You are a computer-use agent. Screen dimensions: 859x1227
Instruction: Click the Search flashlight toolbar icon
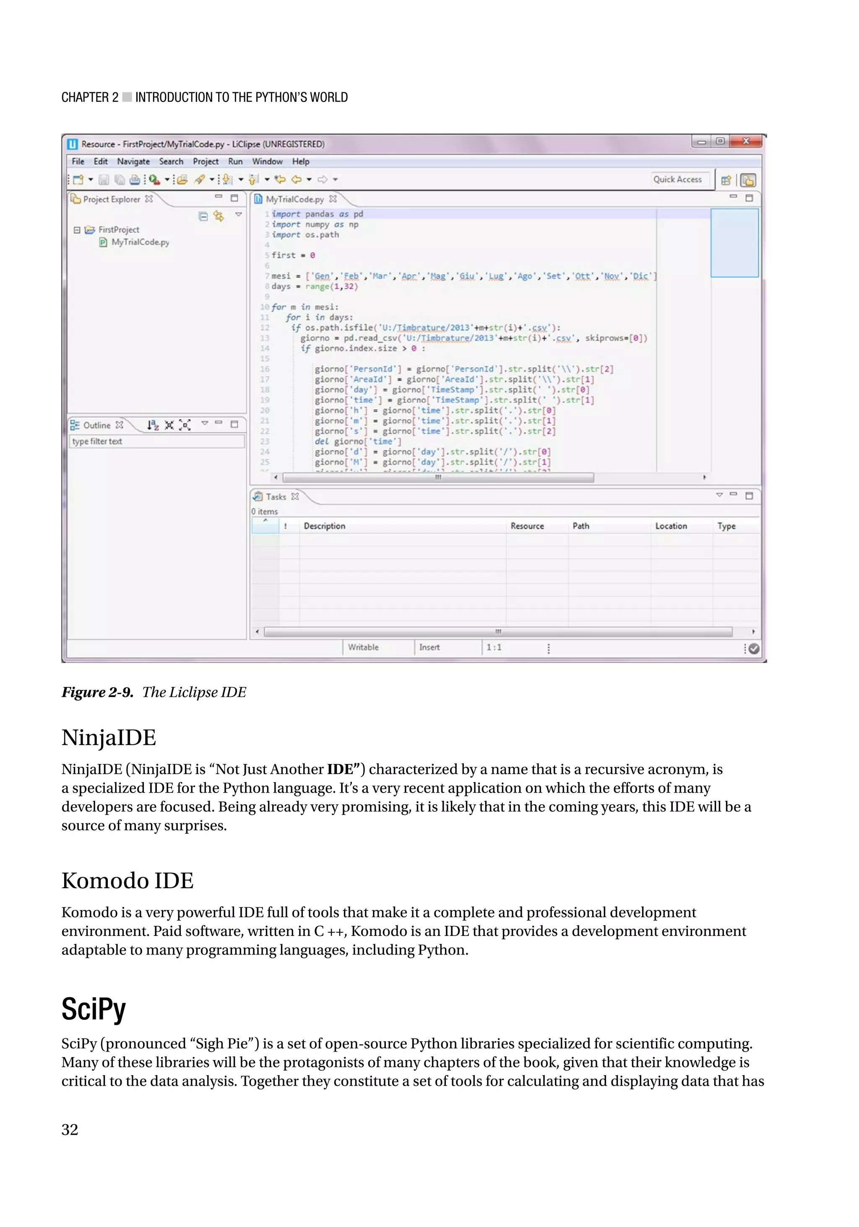pos(200,180)
